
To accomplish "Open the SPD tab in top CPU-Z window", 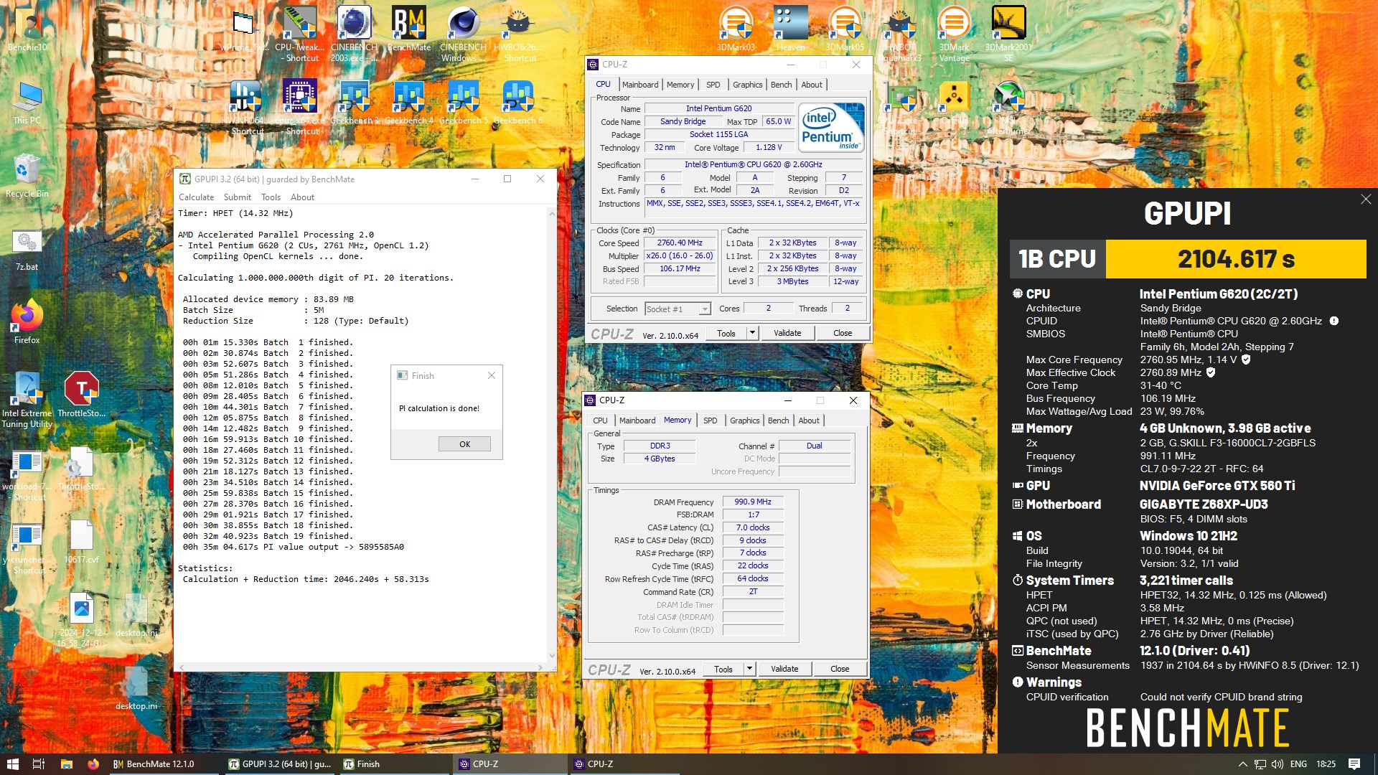I will [x=713, y=85].
